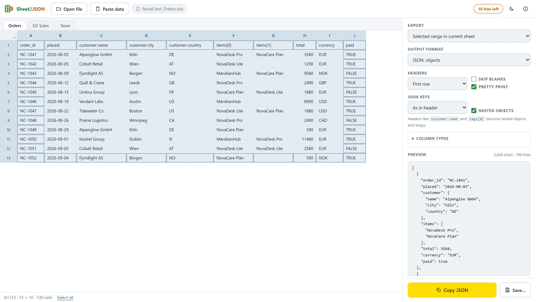Click cell 'Leeds'

pos(146,83)
